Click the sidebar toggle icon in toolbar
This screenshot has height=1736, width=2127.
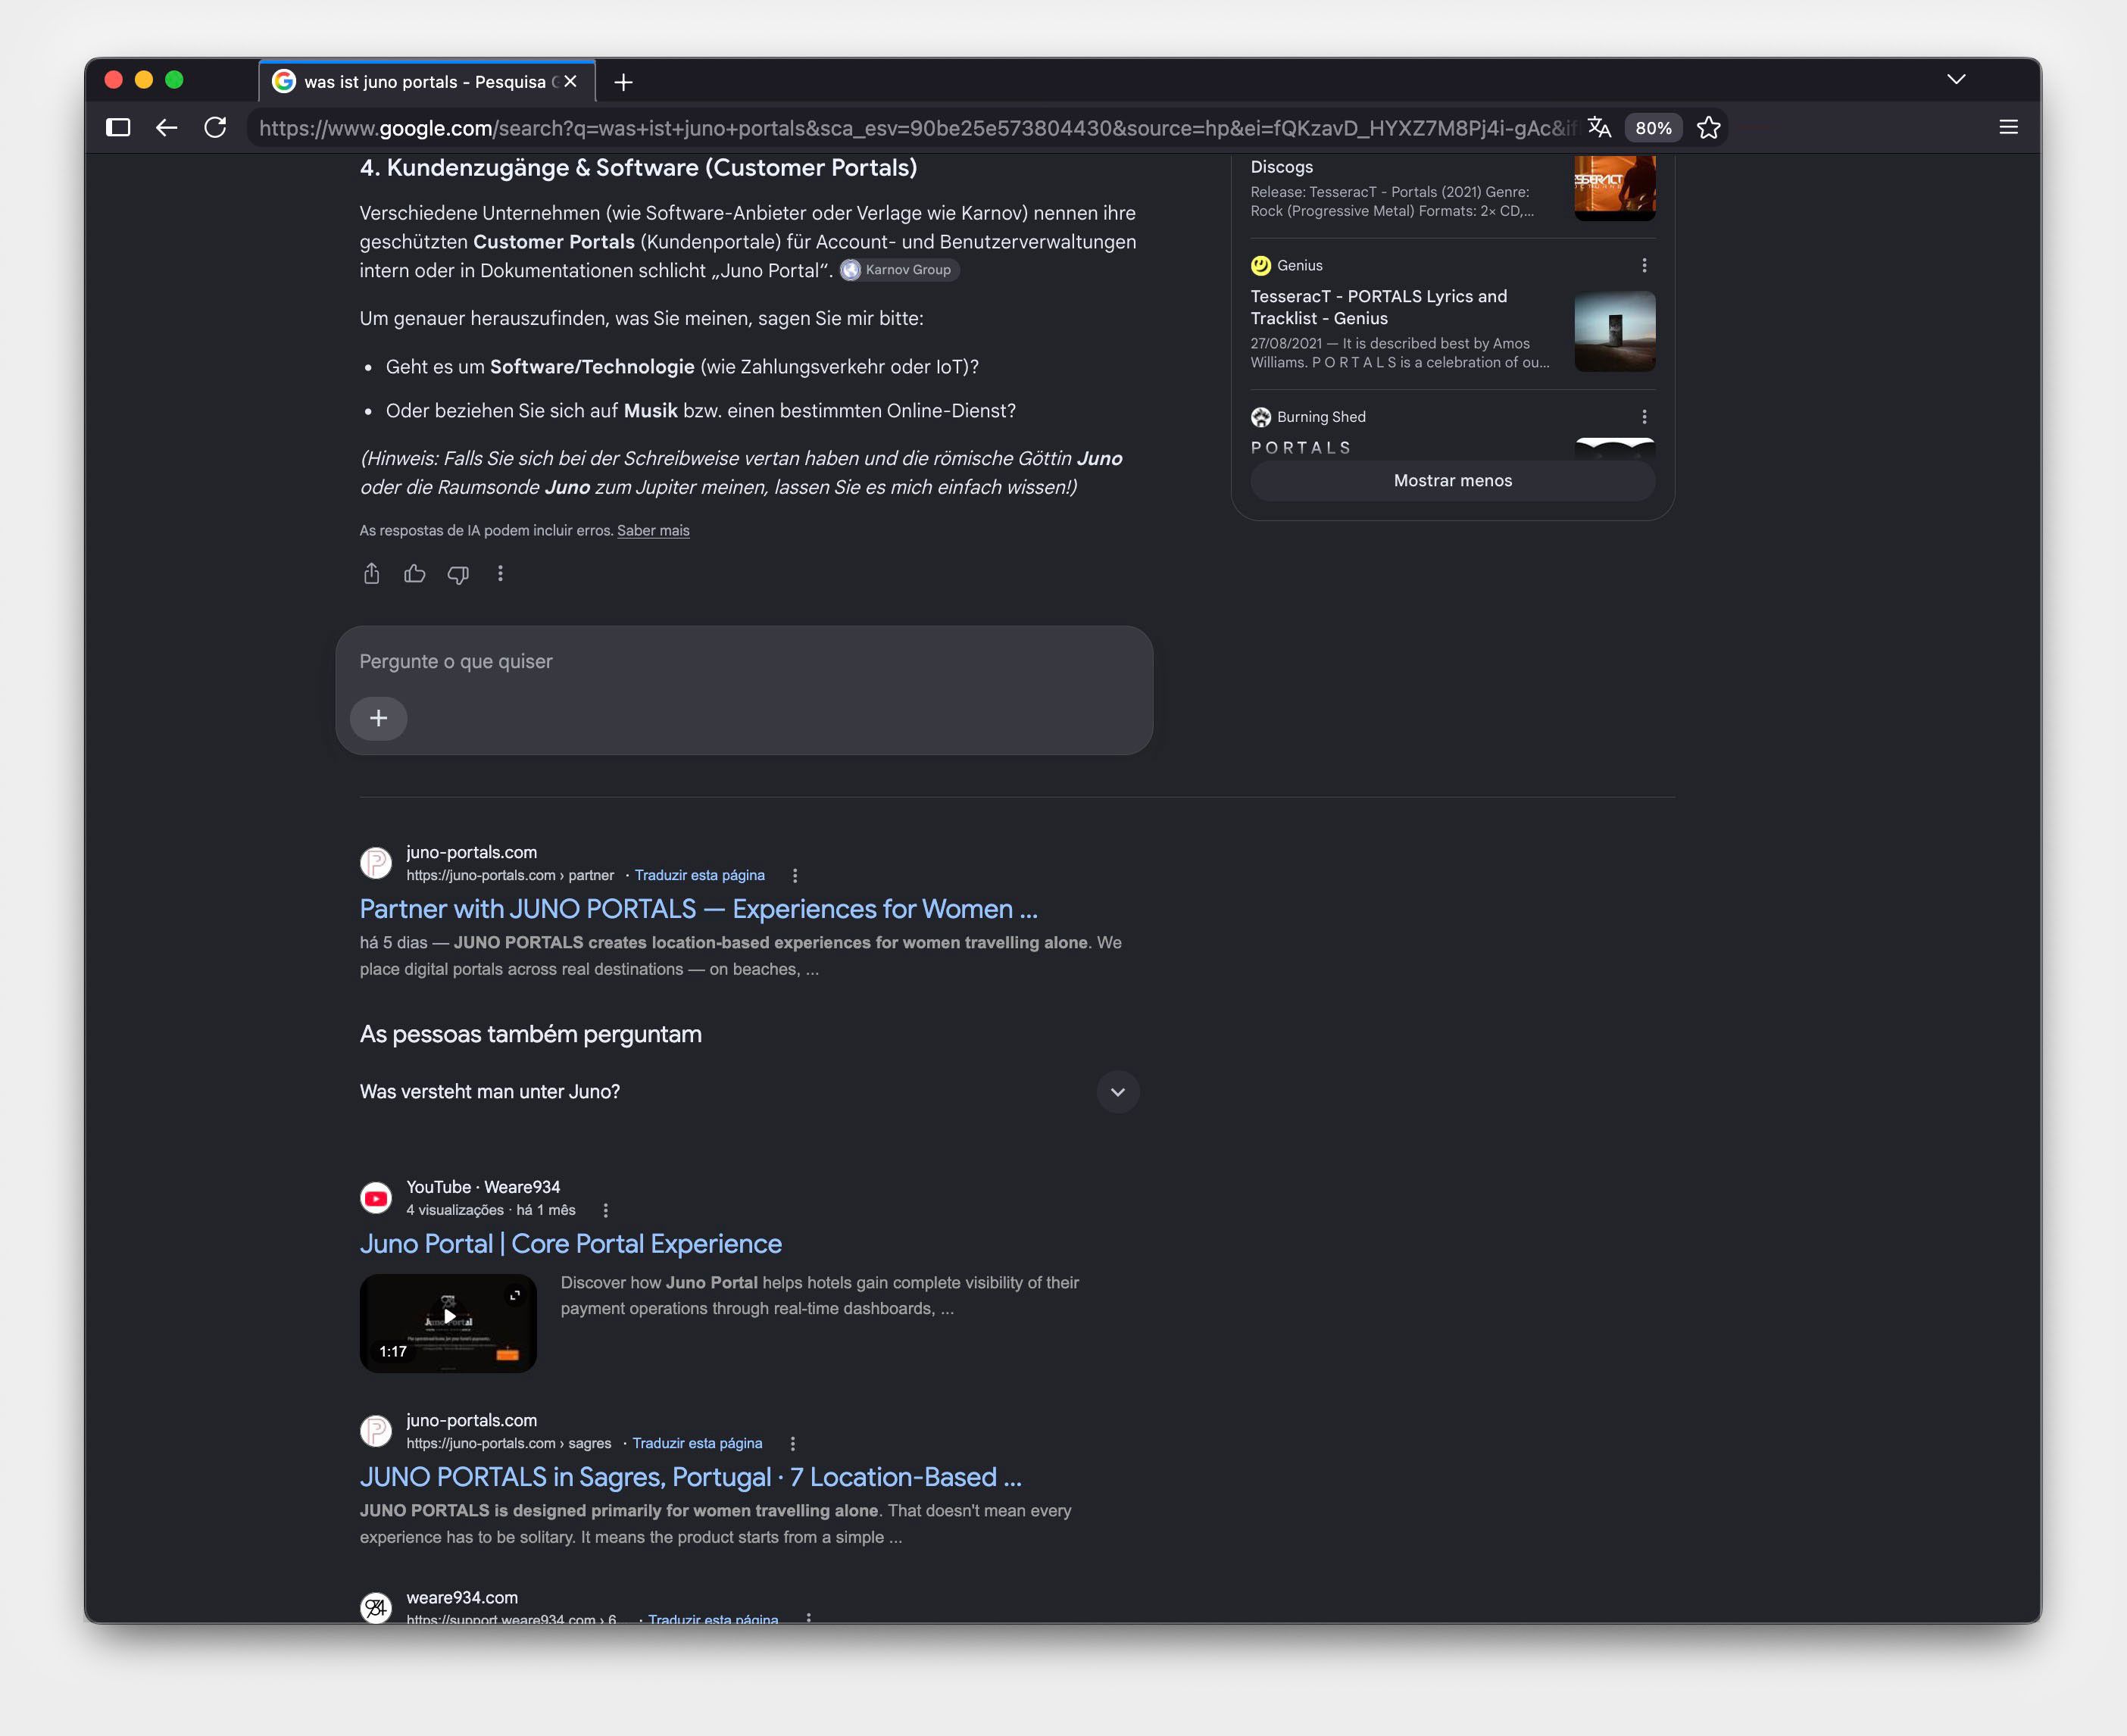pyautogui.click(x=118, y=128)
